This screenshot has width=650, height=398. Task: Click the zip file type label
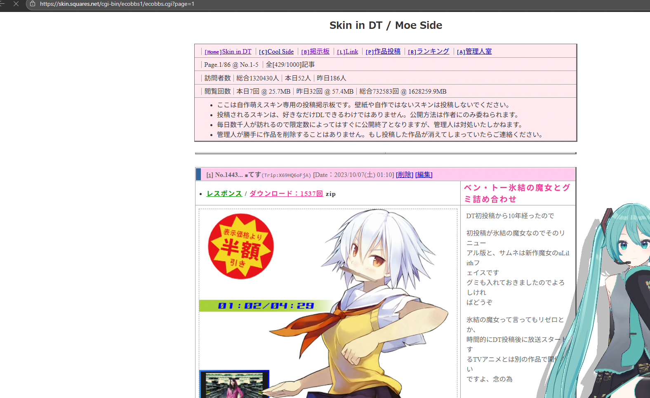point(330,194)
